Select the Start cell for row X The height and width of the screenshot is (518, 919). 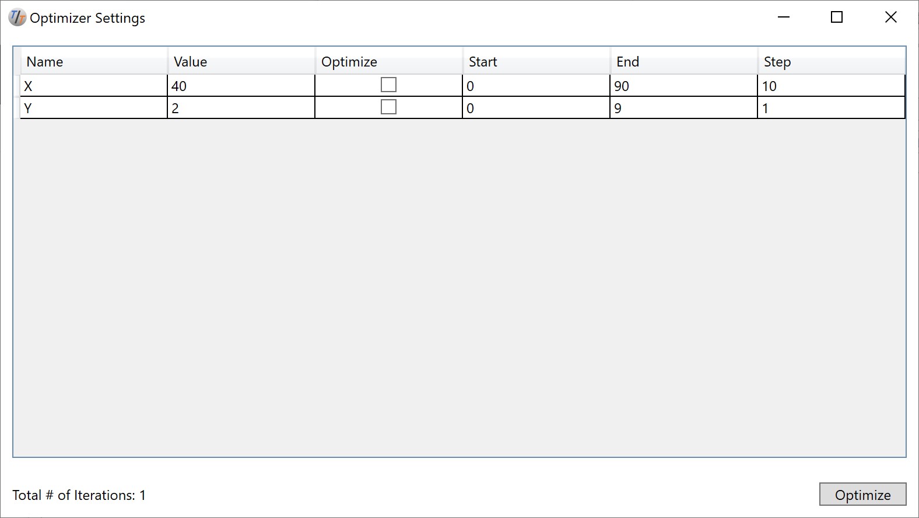pyautogui.click(x=536, y=86)
